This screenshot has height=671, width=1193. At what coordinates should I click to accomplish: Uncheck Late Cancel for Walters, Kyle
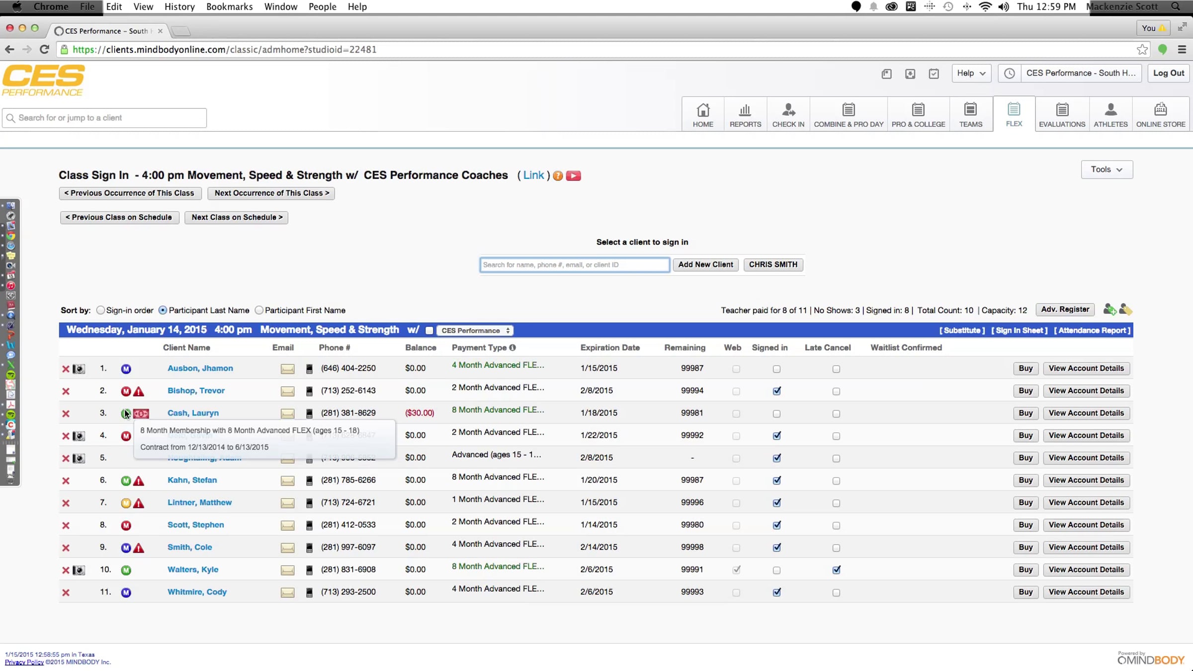click(836, 570)
